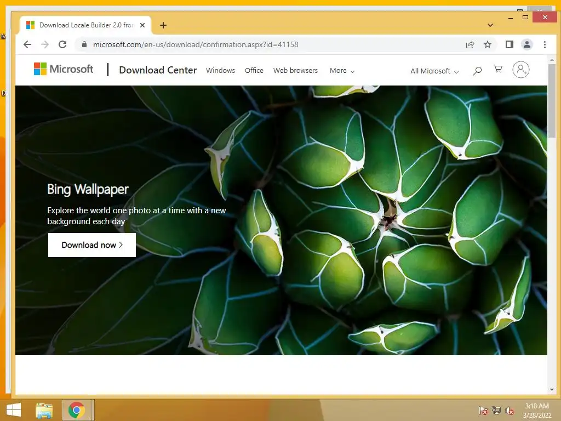The height and width of the screenshot is (421, 561).
Task: Click the page scrollbar thumb
Action: coord(552,101)
